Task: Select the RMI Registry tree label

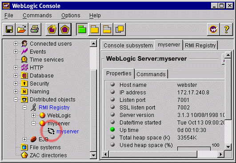Action: coord(54,108)
